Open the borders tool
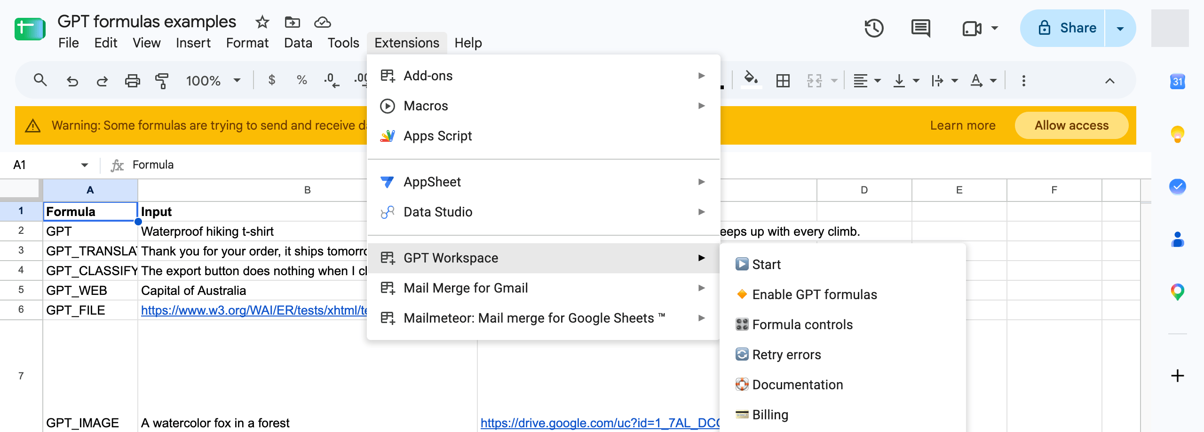The image size is (1204, 432). click(783, 81)
